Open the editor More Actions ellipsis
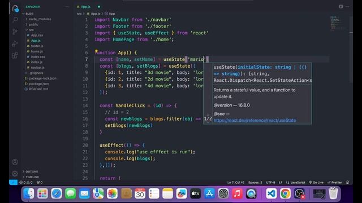This screenshot has width=362, height=203. tap(347, 7)
